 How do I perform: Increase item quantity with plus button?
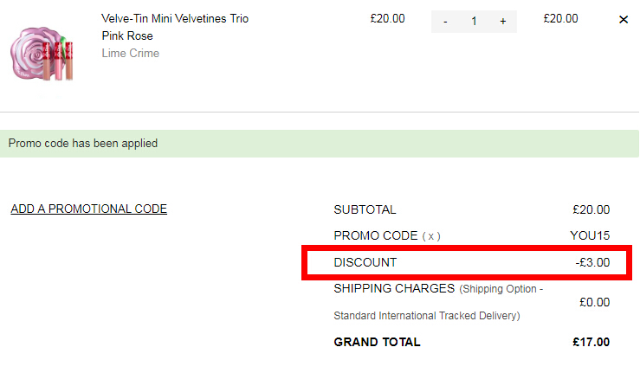[x=503, y=22]
